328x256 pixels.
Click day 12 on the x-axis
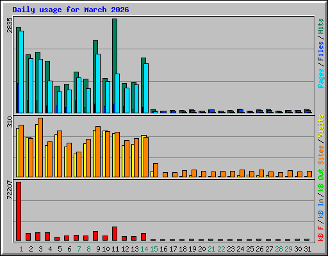125,249
